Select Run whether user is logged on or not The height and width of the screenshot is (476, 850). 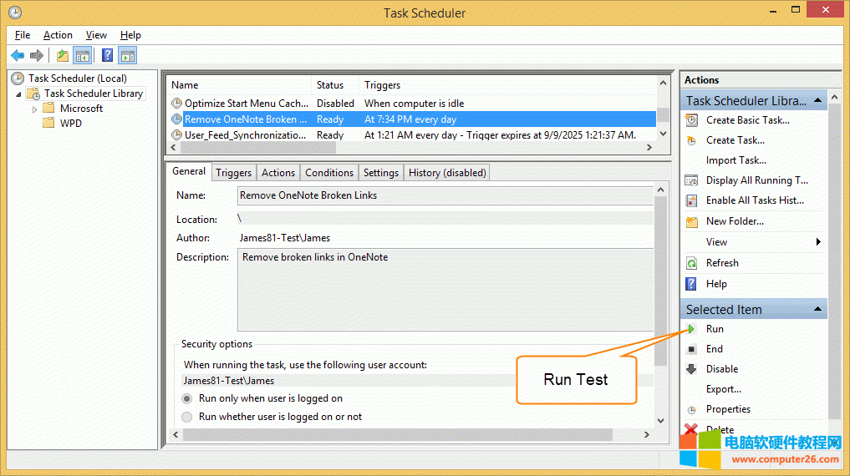click(x=187, y=417)
